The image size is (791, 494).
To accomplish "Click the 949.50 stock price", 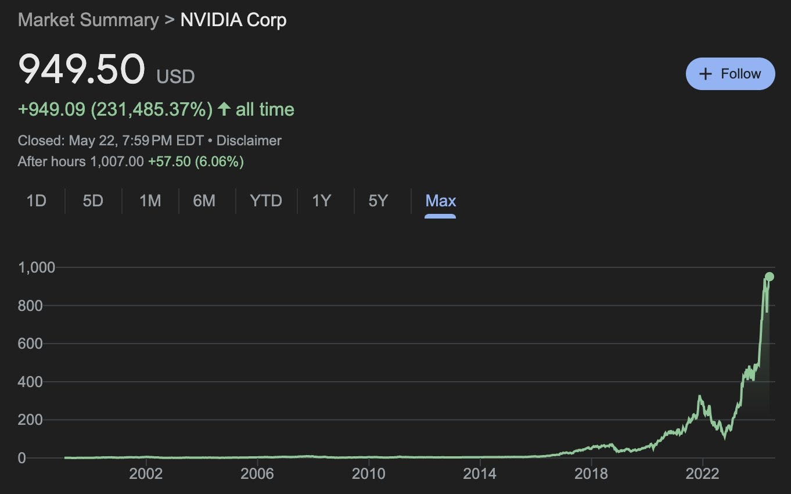I will (81, 69).
